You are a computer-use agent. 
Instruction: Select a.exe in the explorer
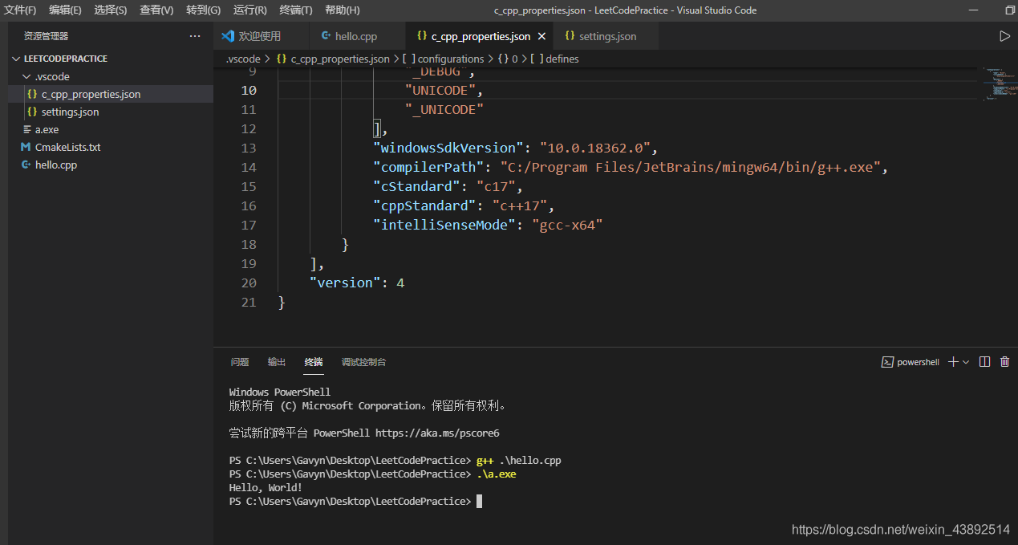point(47,129)
